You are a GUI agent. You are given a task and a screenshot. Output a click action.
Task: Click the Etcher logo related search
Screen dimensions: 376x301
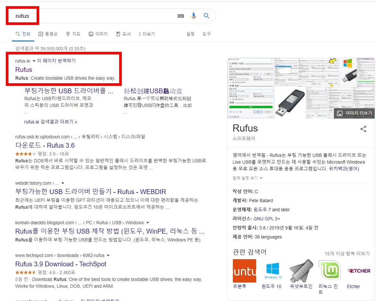[x=359, y=271]
